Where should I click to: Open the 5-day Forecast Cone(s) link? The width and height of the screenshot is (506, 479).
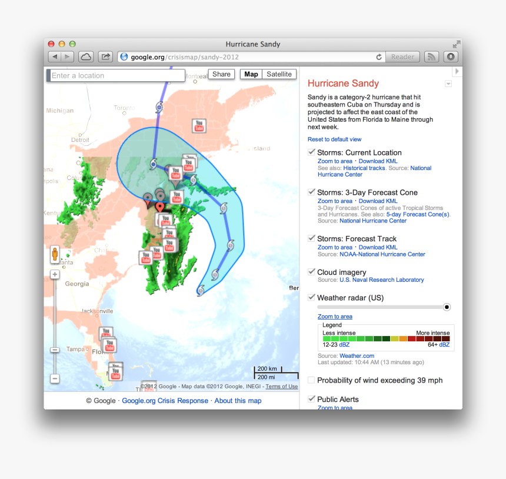[x=418, y=214]
